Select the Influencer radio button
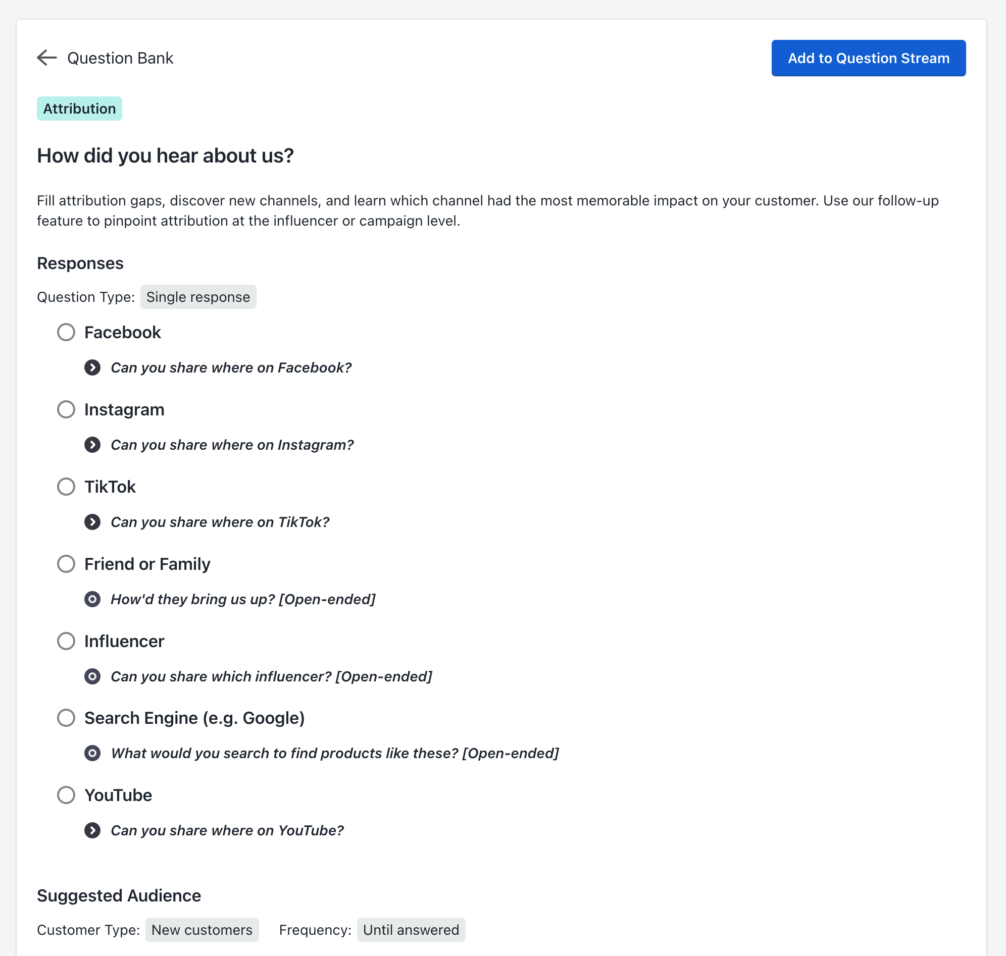1006x956 pixels. [x=66, y=641]
